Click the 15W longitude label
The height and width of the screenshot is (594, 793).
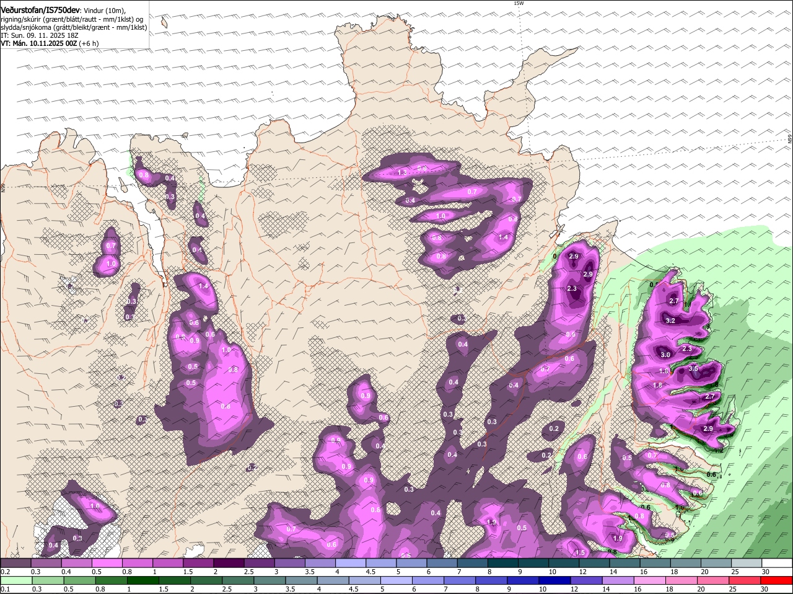point(519,3)
